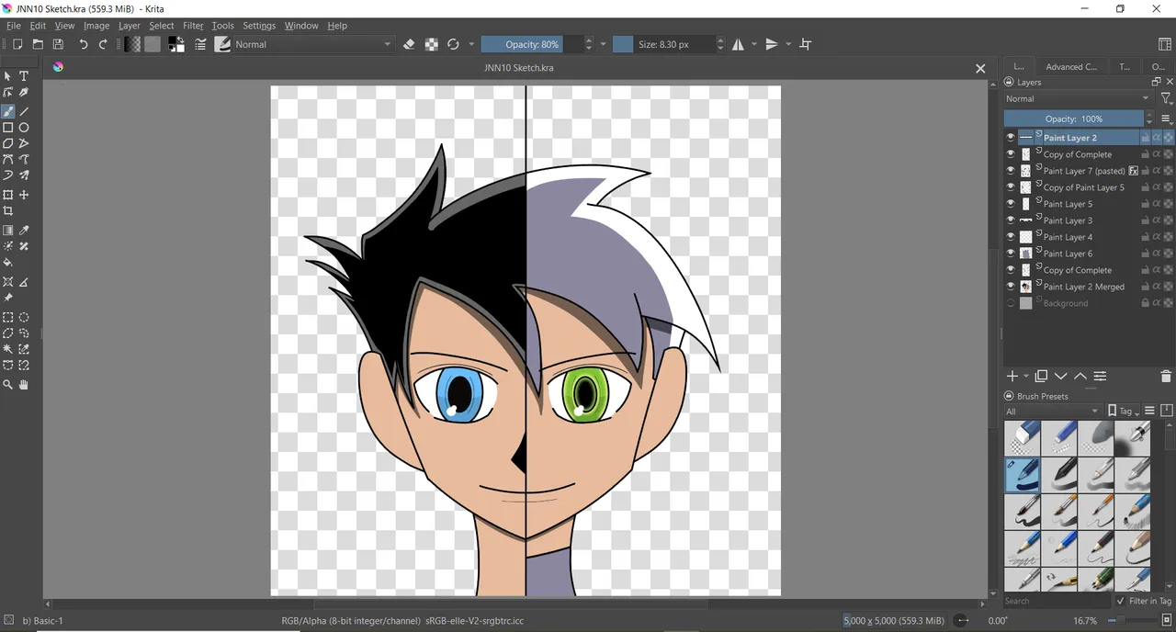Switch to the Advanced Color Selector tab

1071,66
